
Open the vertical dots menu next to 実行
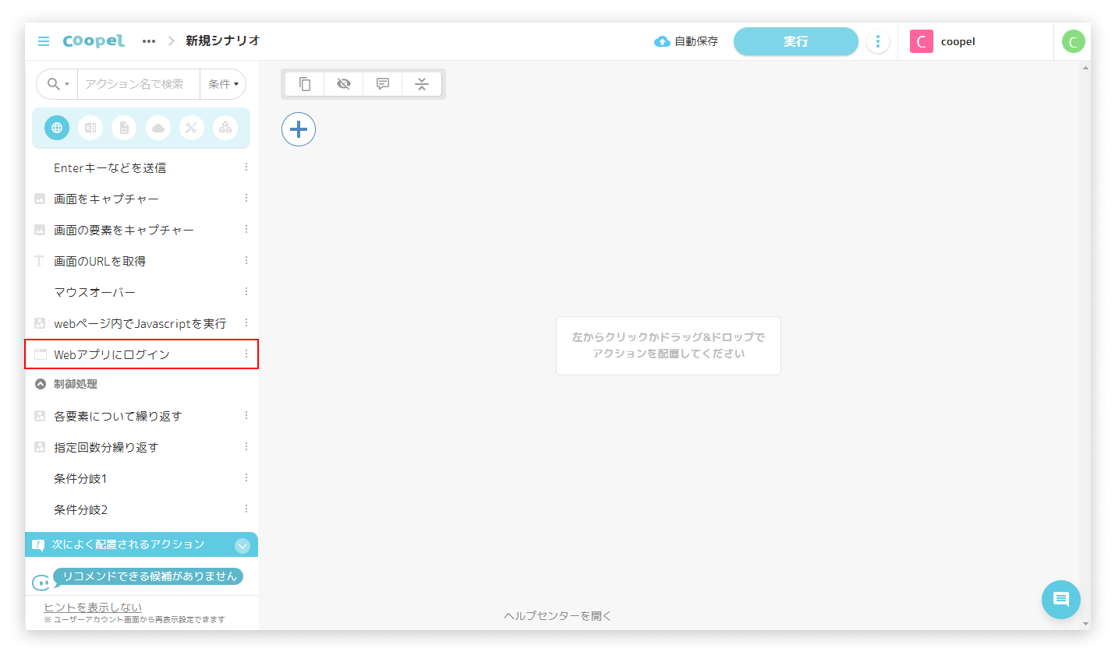(x=878, y=41)
